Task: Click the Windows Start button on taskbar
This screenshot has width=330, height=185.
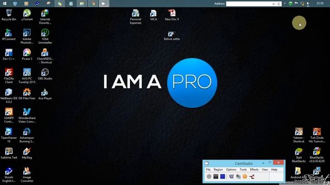Action: [x=5, y=4]
